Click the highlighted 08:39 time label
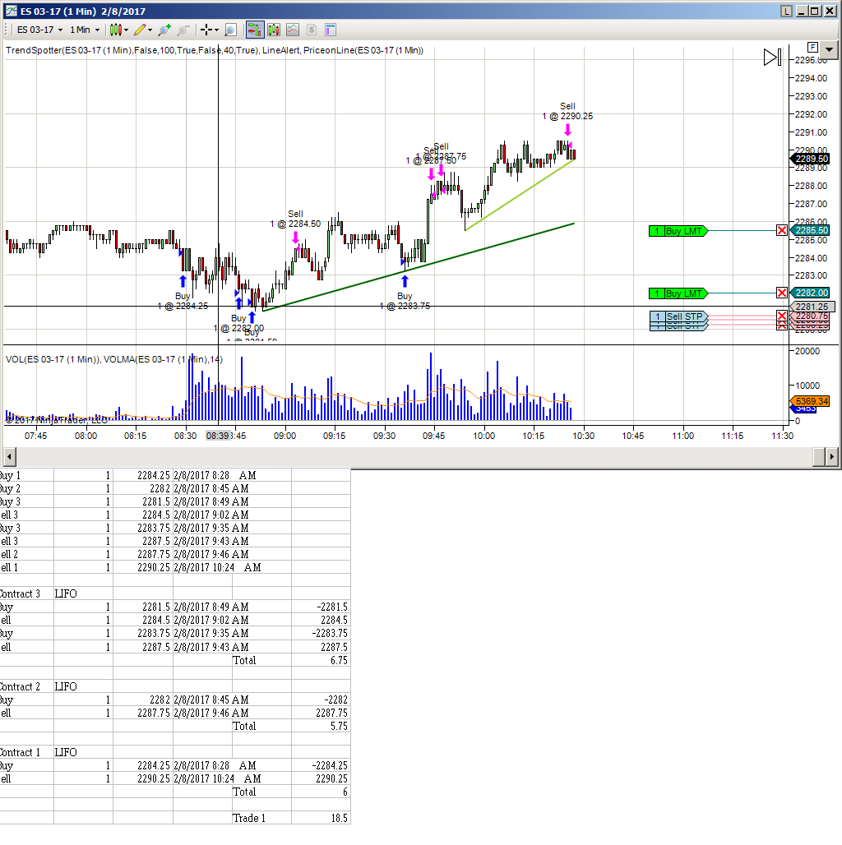This screenshot has width=842, height=845. [218, 436]
